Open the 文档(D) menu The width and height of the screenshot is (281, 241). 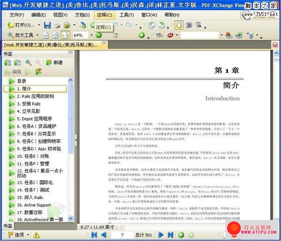click(82, 15)
